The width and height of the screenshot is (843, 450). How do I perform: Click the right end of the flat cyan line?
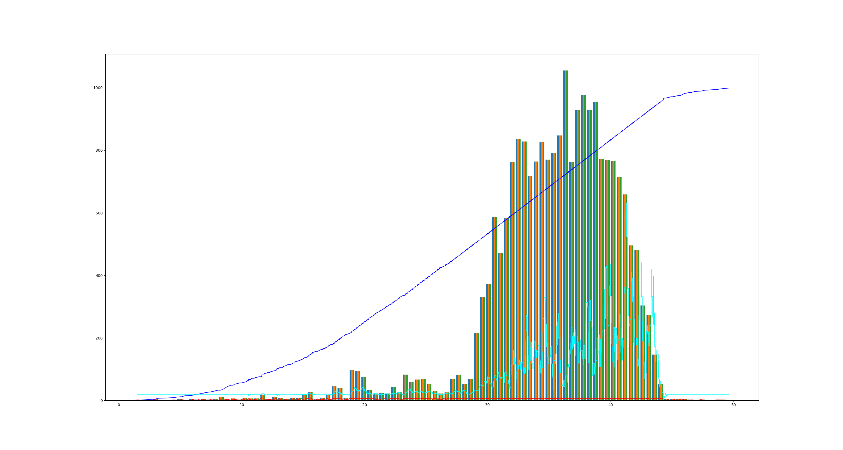(729, 394)
